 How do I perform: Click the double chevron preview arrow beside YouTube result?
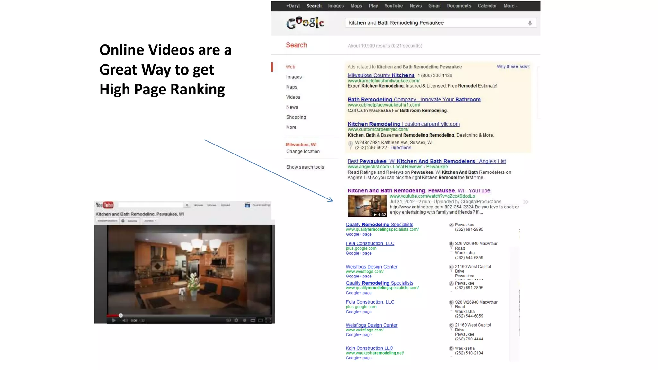point(526,202)
